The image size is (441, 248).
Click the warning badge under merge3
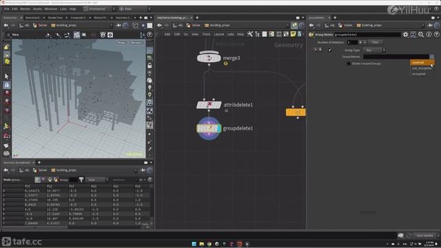(x=225, y=64)
